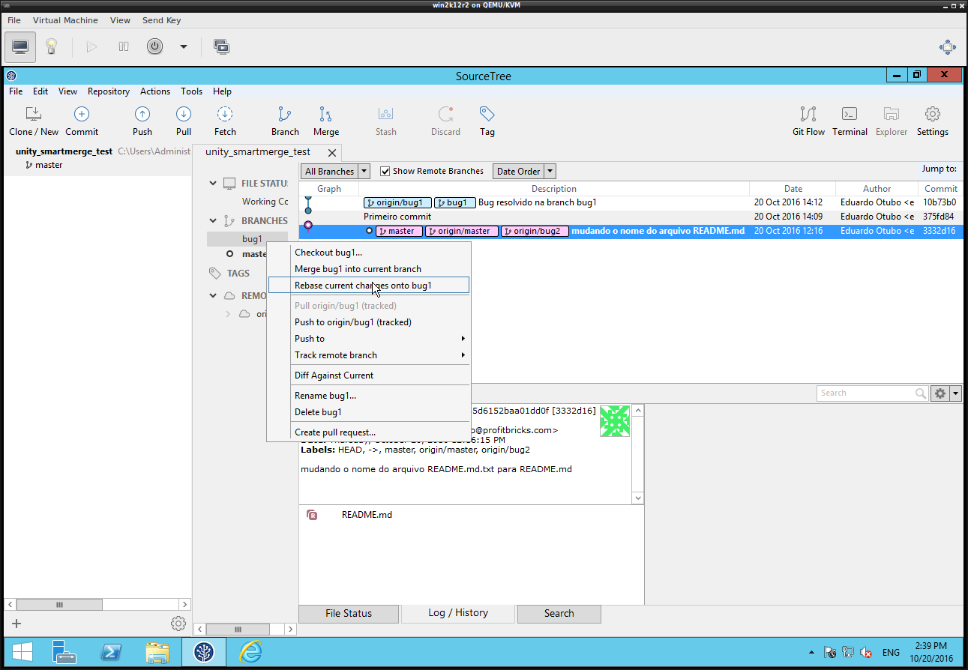Viewport: 968px width, 670px height.
Task: Open the Virtual Machine menu
Action: (x=65, y=20)
